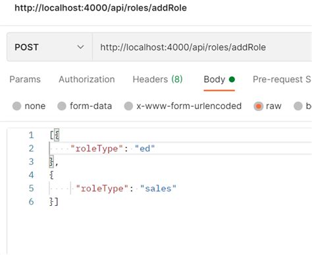Click the "roleType" key on line 2
Viewport: 312px width, 255px height.
[x=96, y=149]
